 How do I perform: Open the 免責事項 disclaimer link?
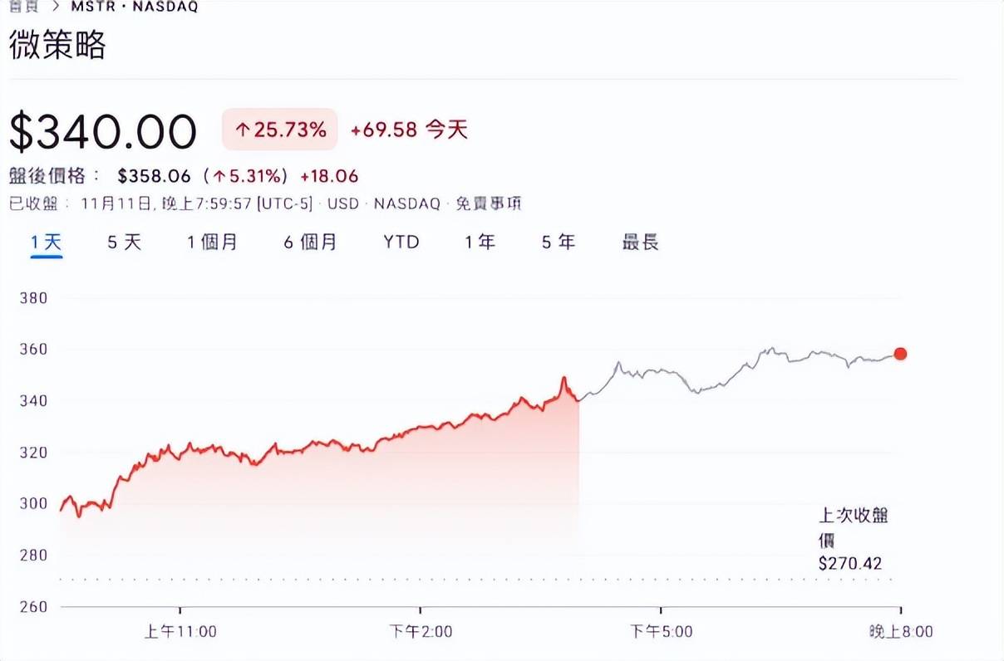(492, 203)
